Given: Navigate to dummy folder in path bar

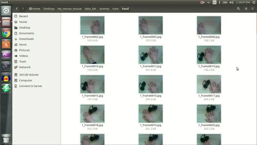Looking at the screenshot, I should pyautogui.click(x=104, y=9).
